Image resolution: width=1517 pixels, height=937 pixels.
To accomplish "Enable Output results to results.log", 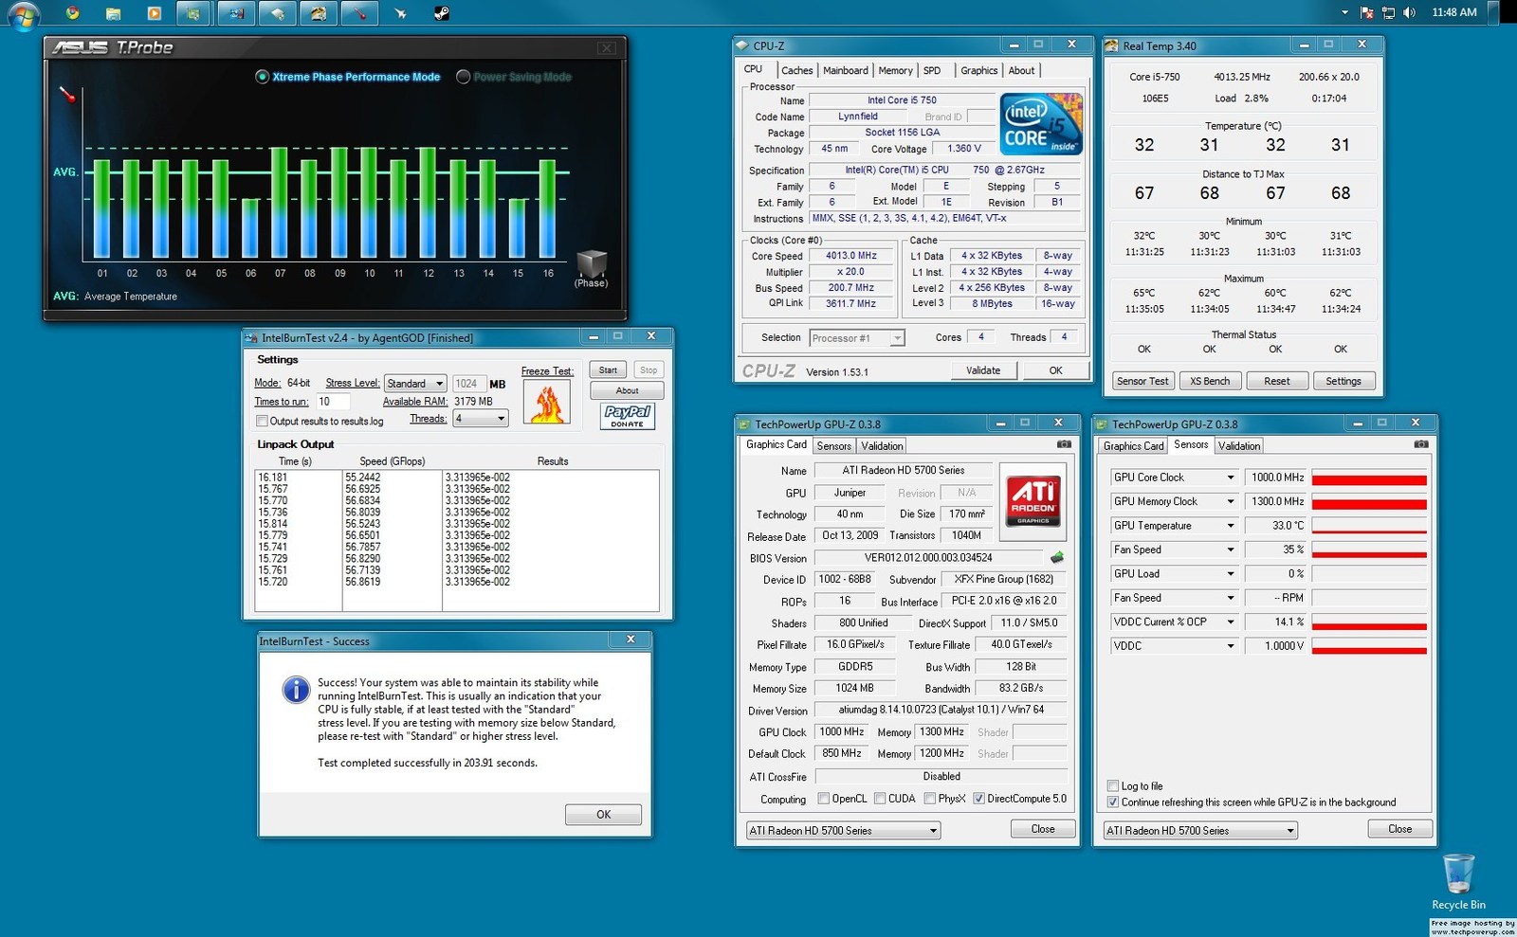I will (262, 421).
